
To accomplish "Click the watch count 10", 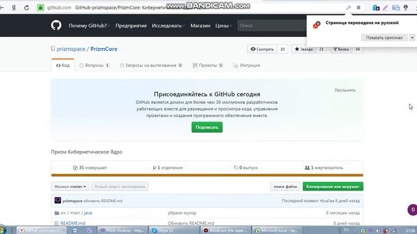I will 282,49.
